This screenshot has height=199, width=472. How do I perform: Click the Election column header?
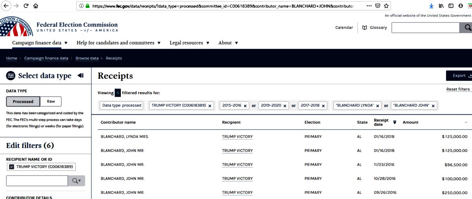pos(312,122)
